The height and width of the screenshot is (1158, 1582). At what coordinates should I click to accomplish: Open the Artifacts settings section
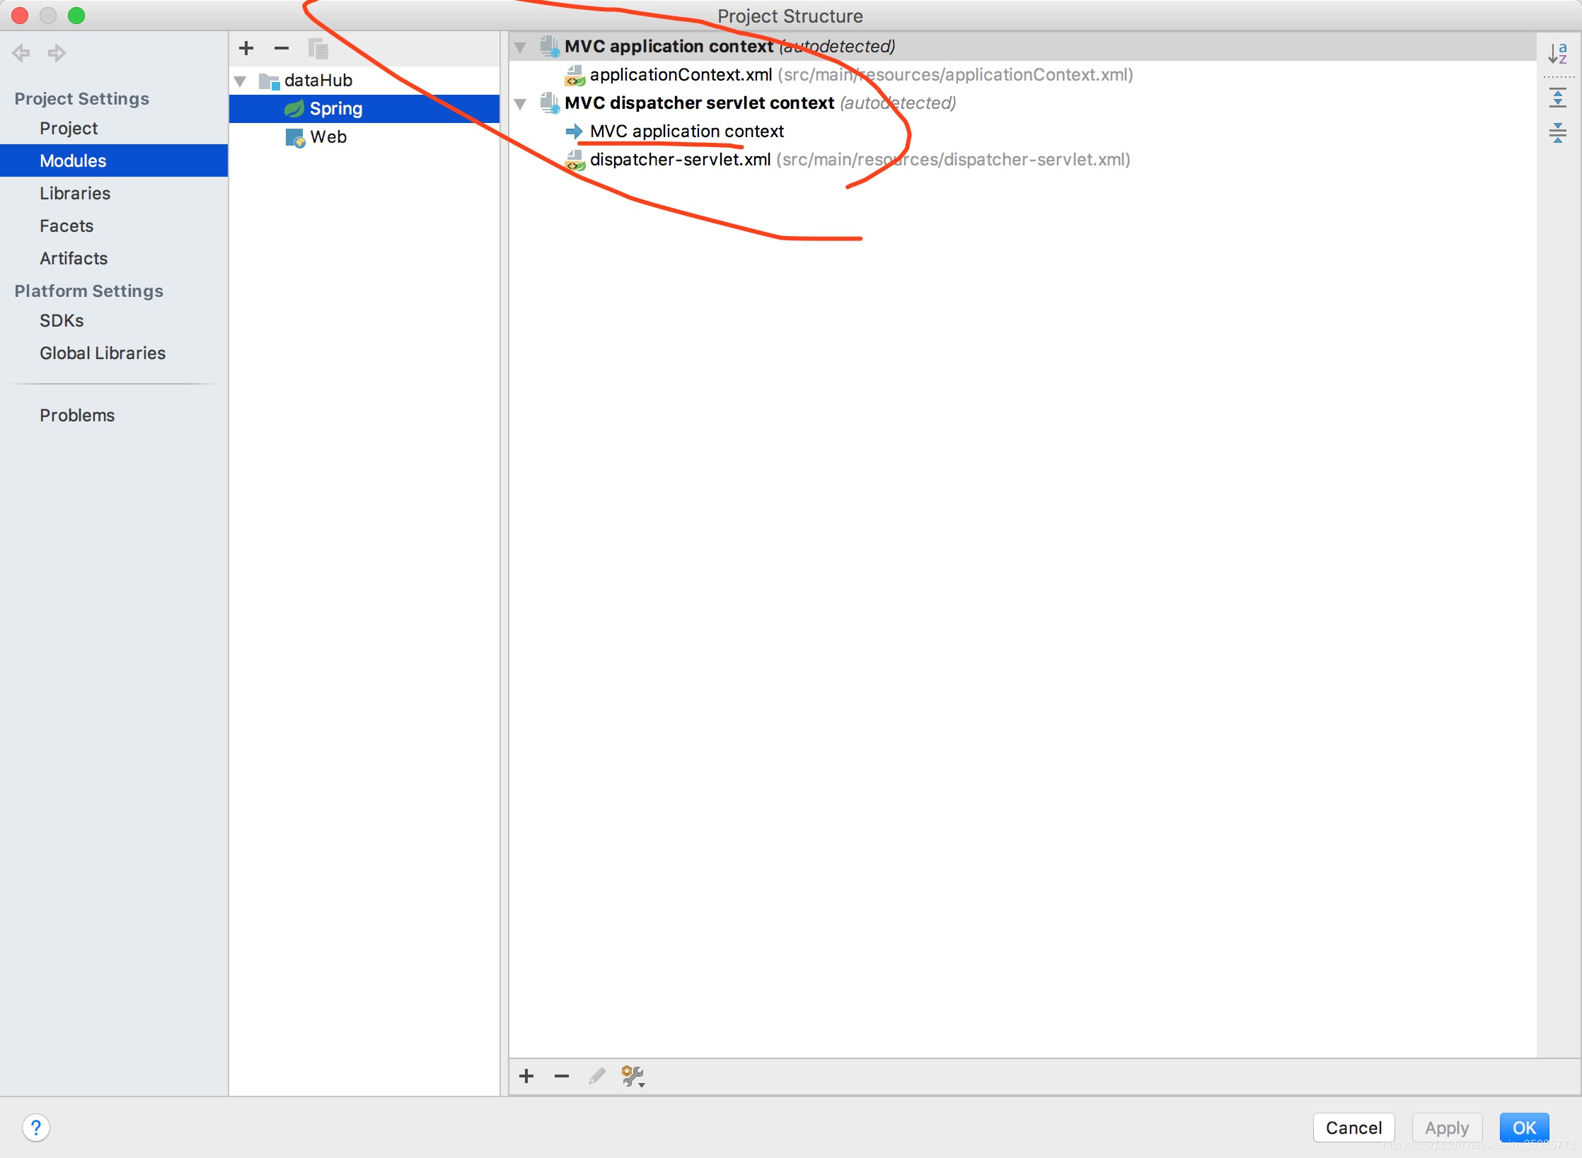point(74,258)
